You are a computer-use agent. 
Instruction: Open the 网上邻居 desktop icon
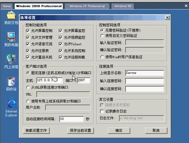pos(11,62)
